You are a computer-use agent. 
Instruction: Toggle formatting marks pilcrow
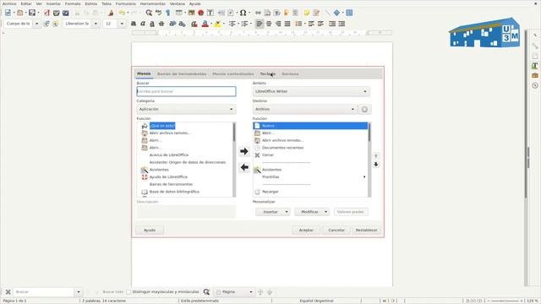click(x=167, y=13)
